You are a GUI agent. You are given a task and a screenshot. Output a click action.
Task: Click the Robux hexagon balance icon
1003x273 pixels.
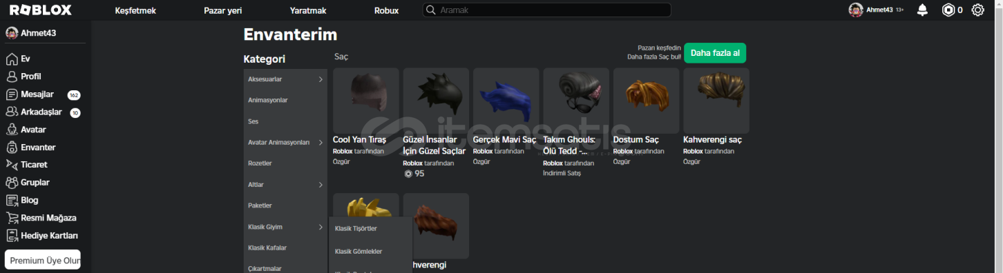pos(948,10)
